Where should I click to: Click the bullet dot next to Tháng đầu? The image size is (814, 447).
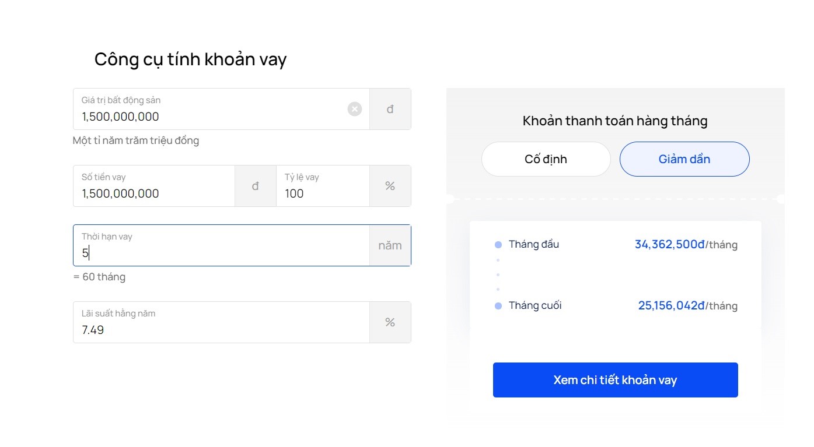click(x=498, y=245)
